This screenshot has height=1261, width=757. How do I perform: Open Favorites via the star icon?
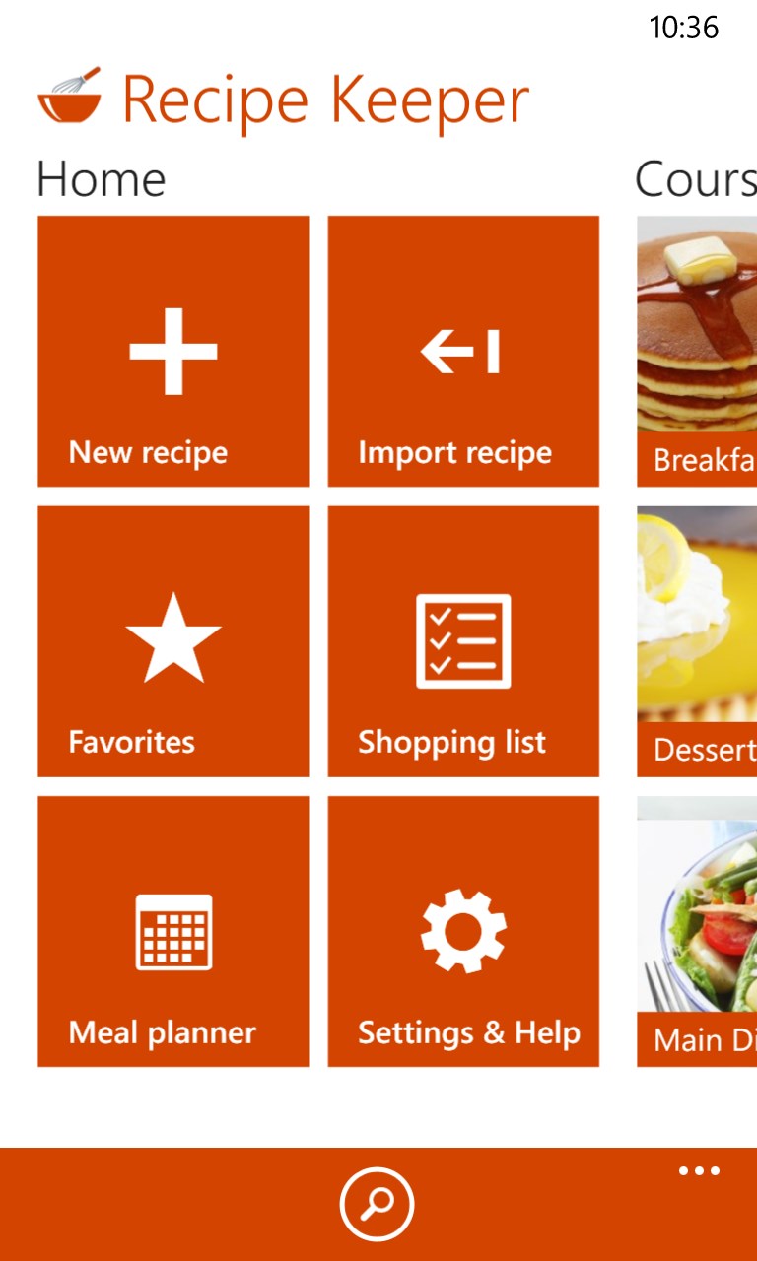coord(173,637)
